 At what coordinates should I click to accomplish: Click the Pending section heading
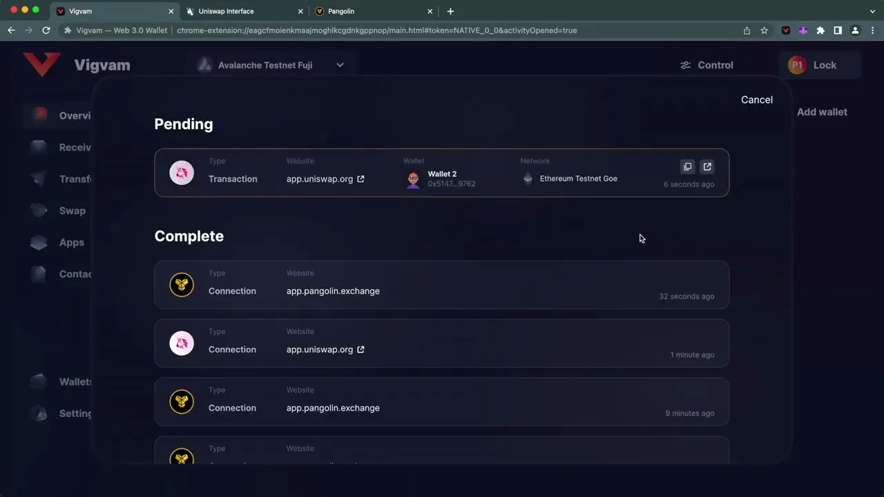tap(184, 124)
